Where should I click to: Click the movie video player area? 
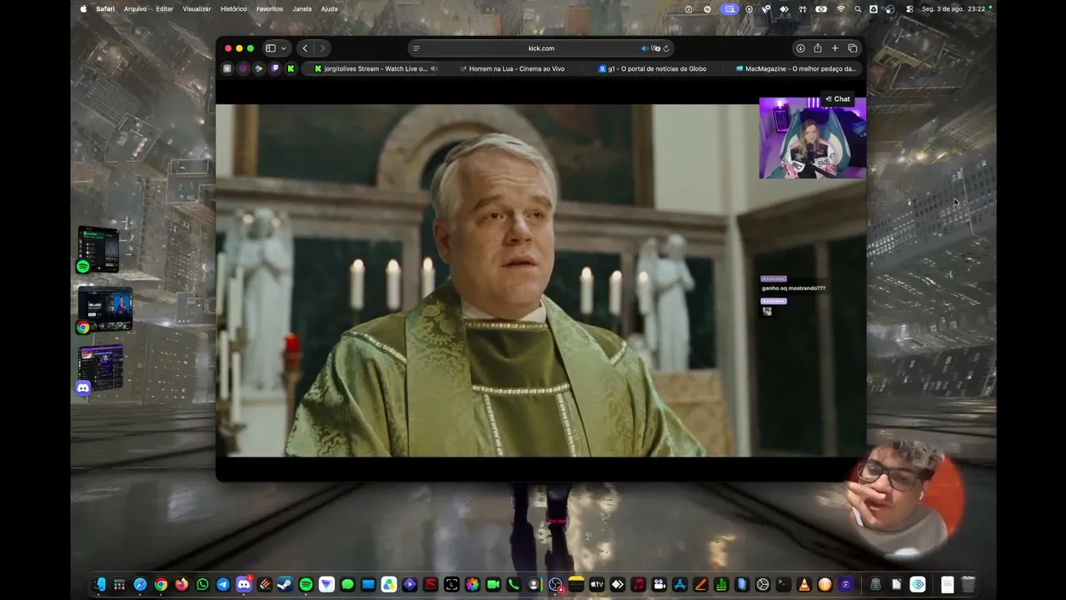tap(541, 280)
